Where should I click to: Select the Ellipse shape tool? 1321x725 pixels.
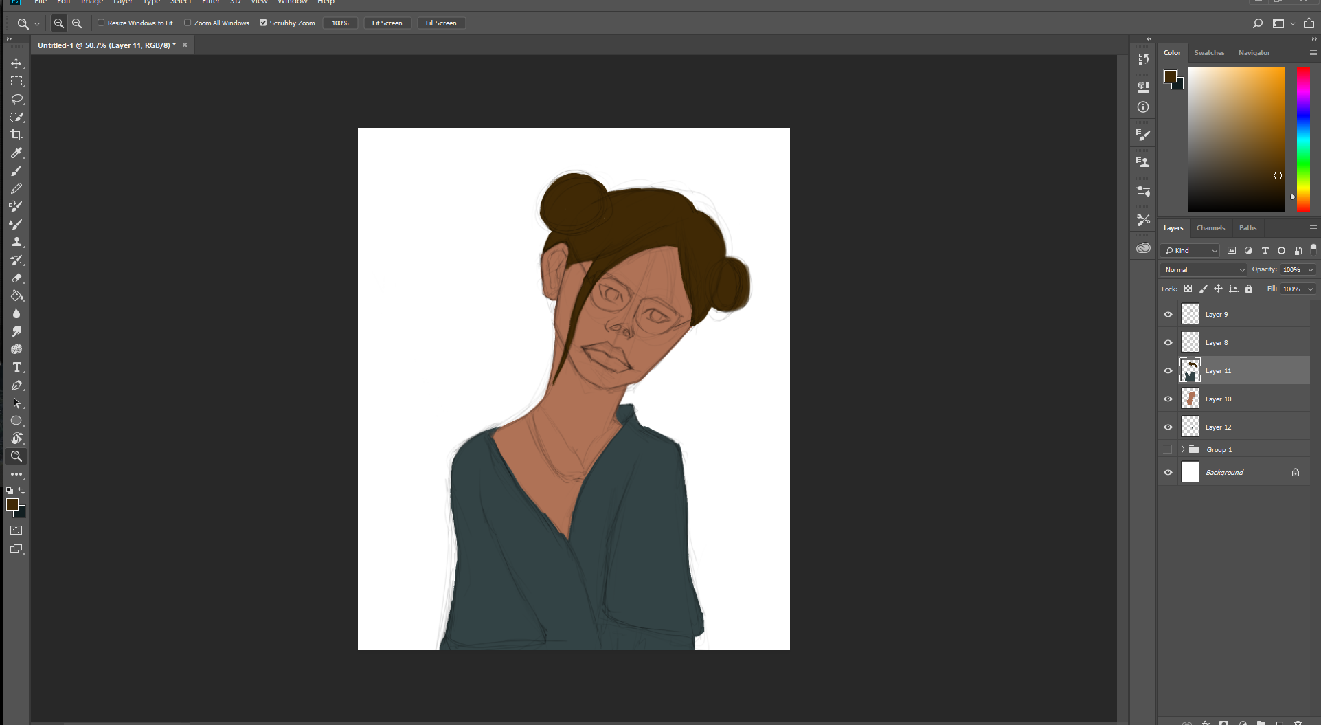[x=16, y=421]
